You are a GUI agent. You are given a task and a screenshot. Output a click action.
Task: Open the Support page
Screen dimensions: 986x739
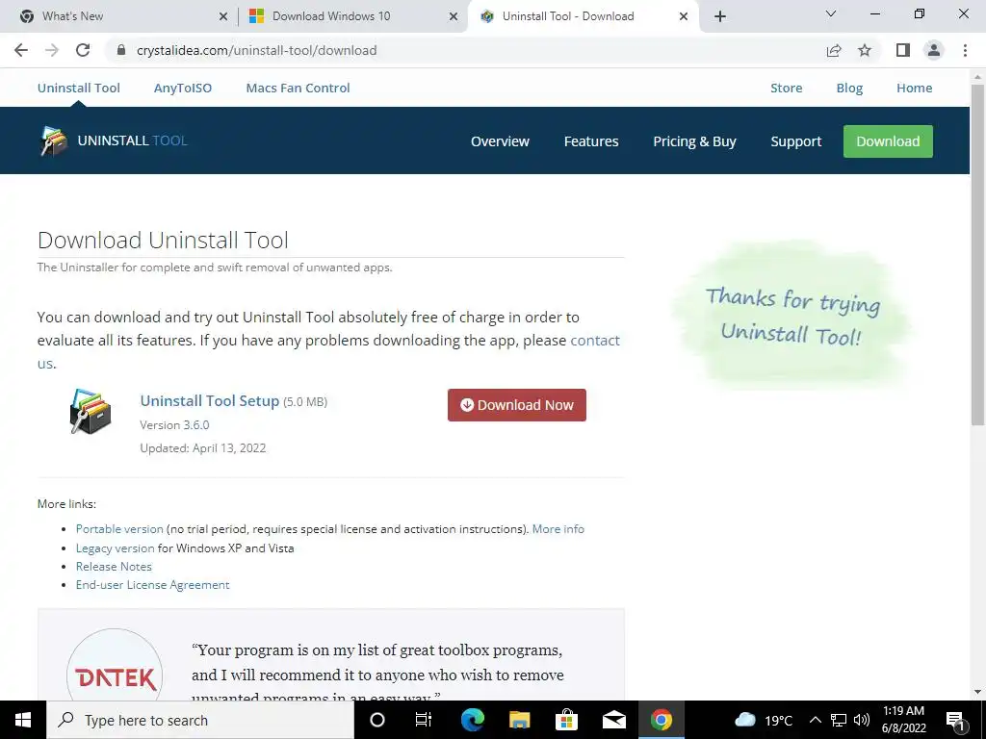[x=796, y=141]
